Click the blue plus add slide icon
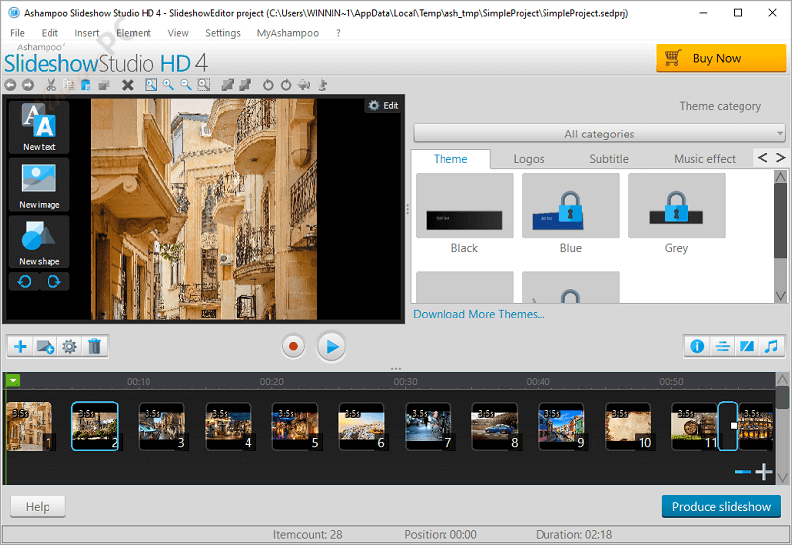The width and height of the screenshot is (792, 545). point(20,346)
